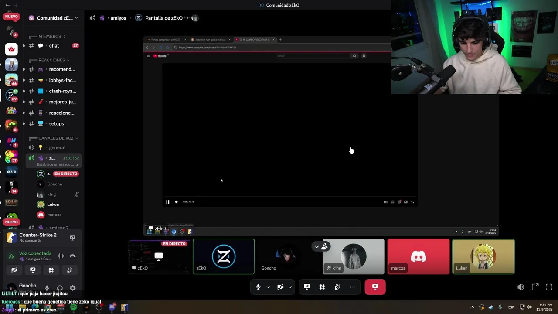Click share screen in bottom call bar
The image size is (558, 314).
coord(307,287)
